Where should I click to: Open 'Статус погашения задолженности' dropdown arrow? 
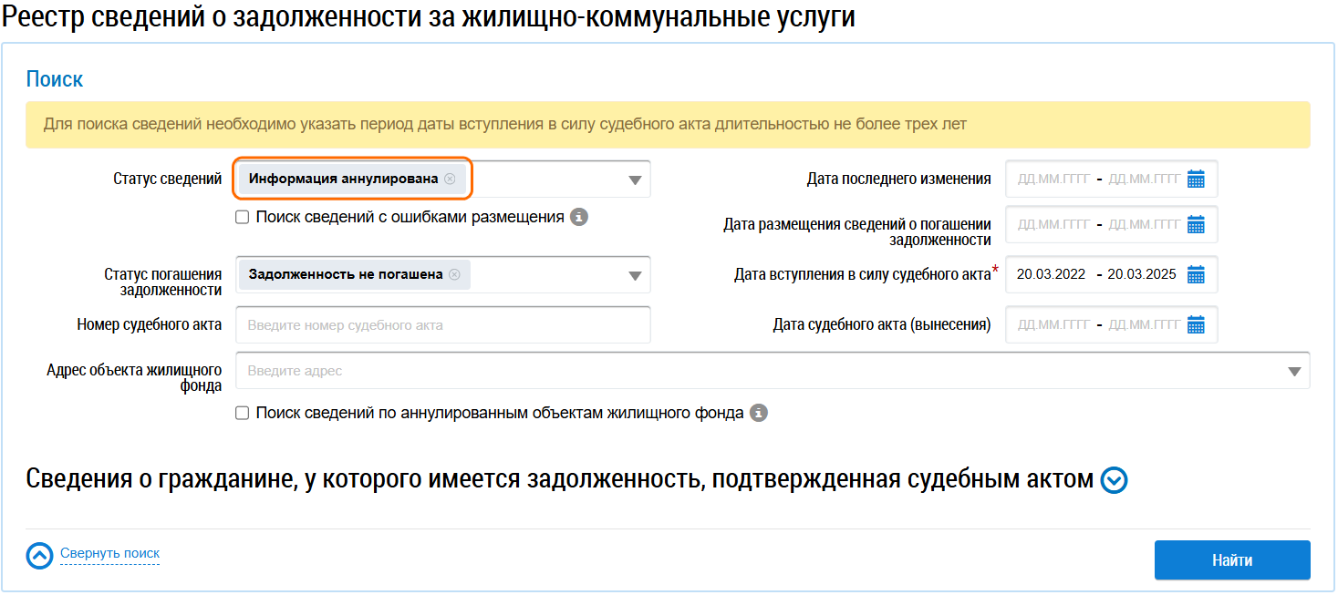636,276
